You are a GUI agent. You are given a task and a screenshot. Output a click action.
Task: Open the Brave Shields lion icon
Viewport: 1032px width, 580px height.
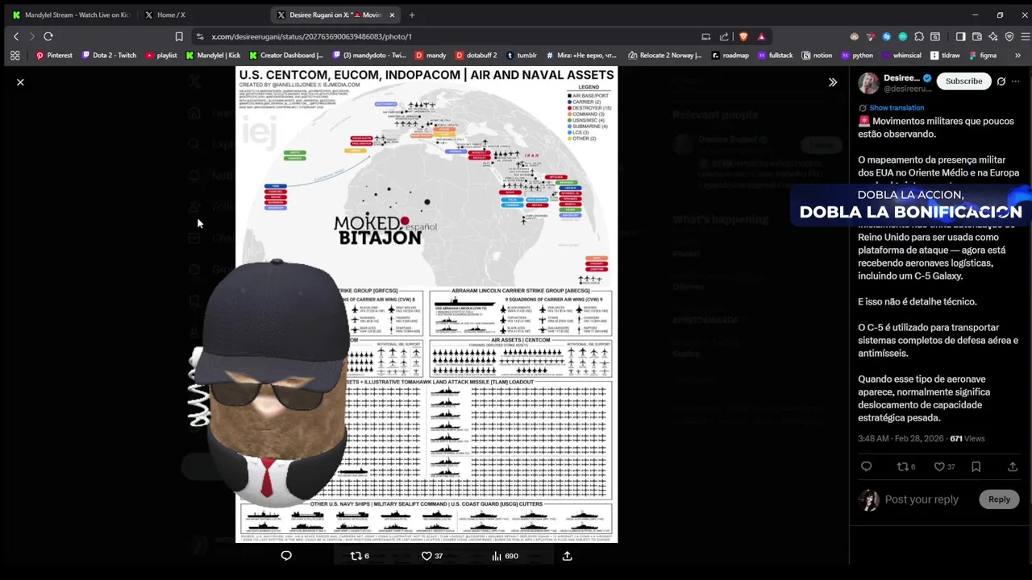pos(743,36)
